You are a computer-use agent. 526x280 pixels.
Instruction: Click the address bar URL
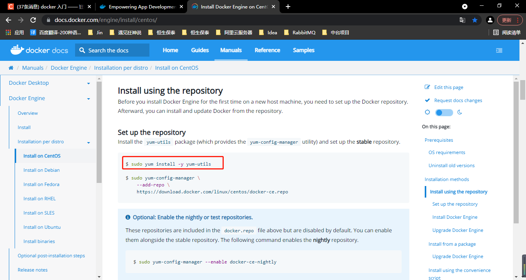coord(106,20)
